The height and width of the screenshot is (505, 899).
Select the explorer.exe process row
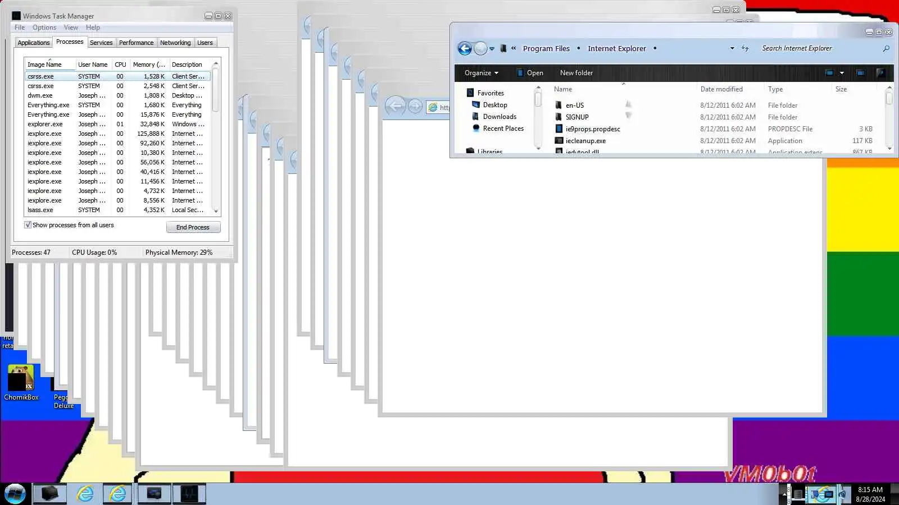pyautogui.click(x=118, y=124)
